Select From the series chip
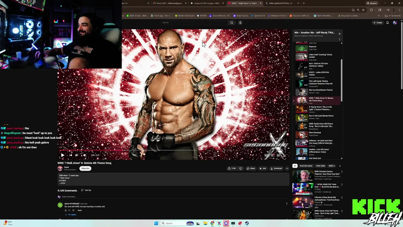Screen dimensions: 403x227 [306, 166]
